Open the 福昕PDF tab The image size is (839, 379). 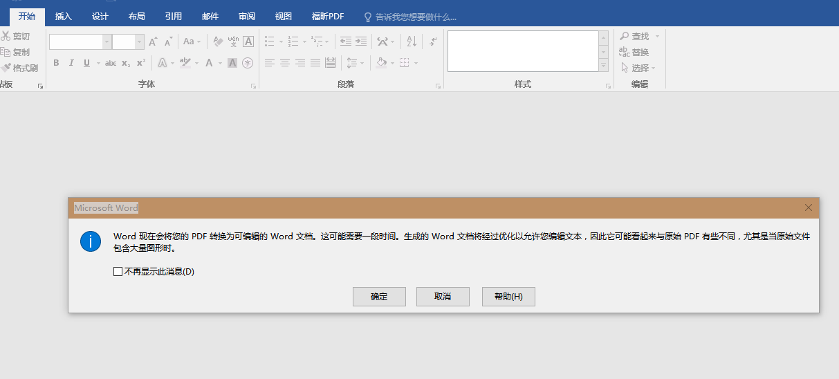328,17
